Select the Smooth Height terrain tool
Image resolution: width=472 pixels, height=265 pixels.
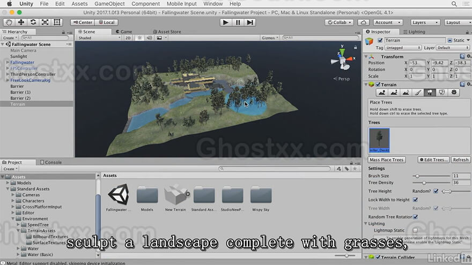tap(406, 93)
